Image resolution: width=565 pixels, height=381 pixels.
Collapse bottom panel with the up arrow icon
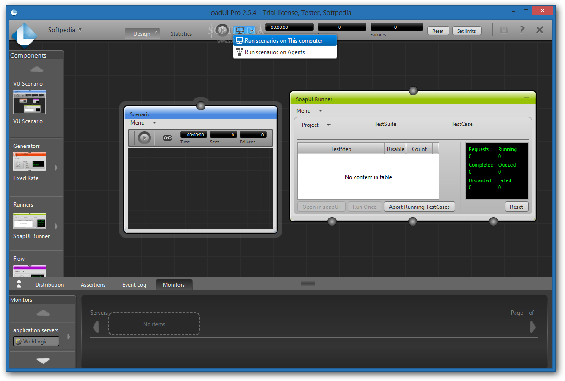[19, 283]
